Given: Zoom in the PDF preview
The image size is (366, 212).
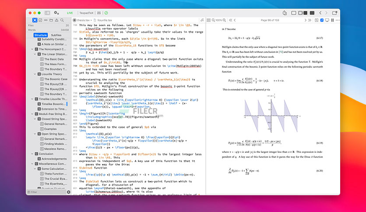Looking at the screenshot, I should 224,20.
